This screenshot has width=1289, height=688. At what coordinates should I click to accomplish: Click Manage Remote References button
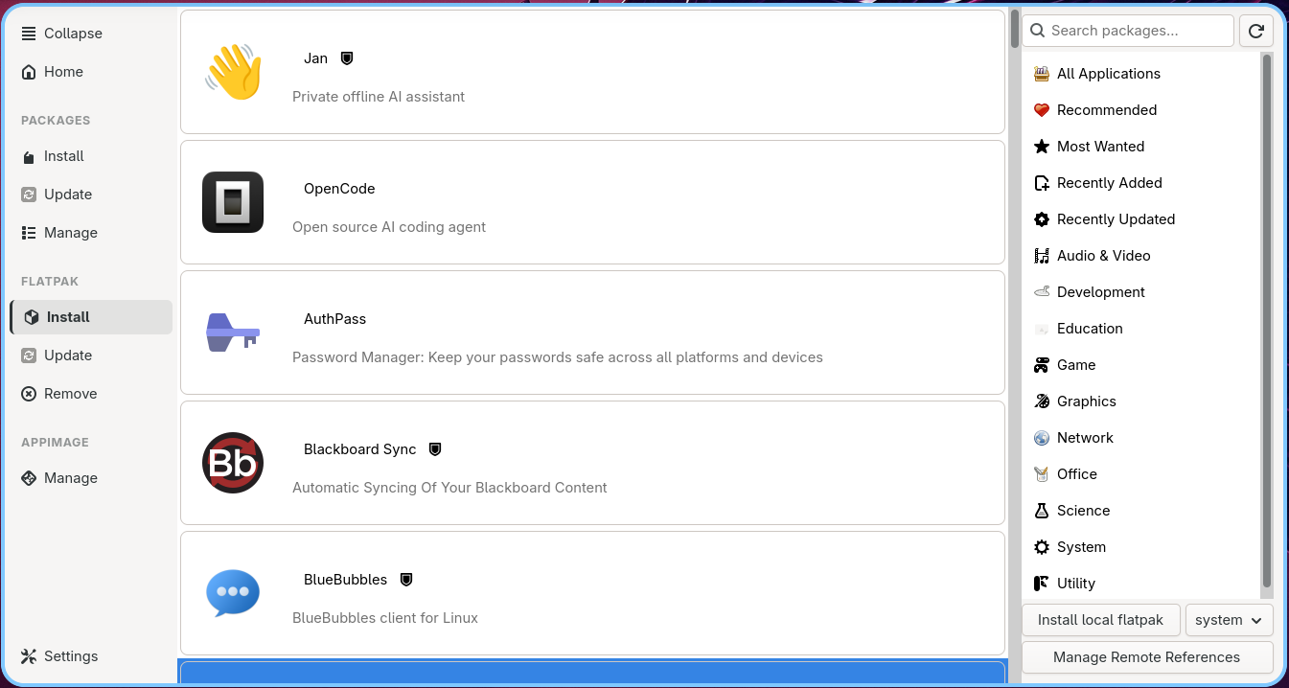1147,657
